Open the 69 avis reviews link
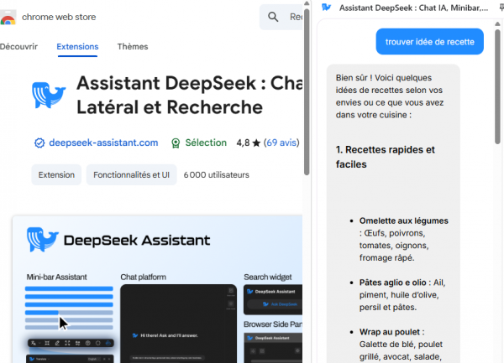This screenshot has width=504, height=363. pos(281,143)
